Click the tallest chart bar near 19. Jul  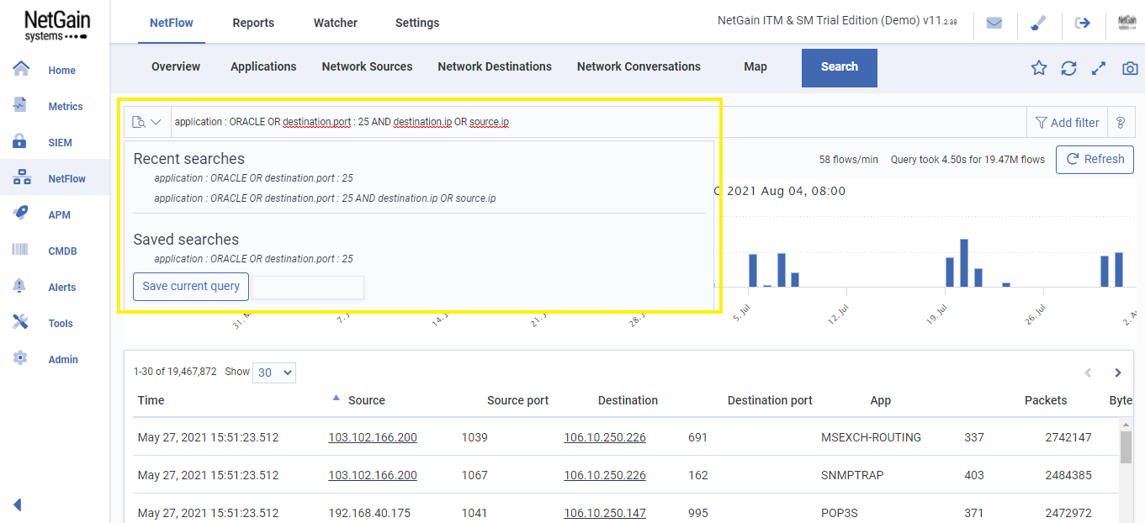click(x=963, y=263)
